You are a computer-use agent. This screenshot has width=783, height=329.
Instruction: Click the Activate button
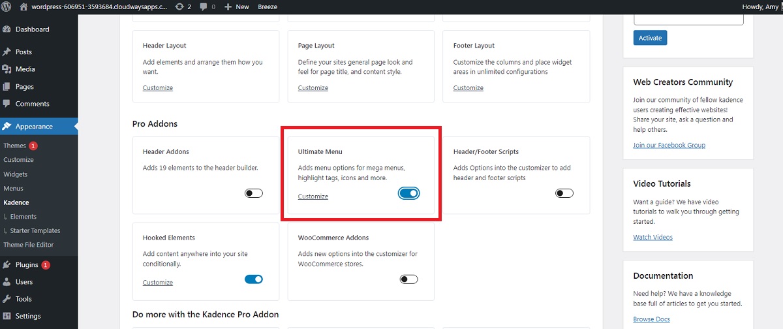click(x=650, y=38)
